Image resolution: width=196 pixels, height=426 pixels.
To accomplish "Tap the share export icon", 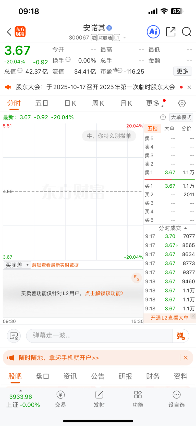I will tap(171, 32).
